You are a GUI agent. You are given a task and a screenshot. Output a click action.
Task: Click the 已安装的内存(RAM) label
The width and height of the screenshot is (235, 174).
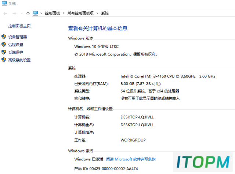click(x=91, y=84)
